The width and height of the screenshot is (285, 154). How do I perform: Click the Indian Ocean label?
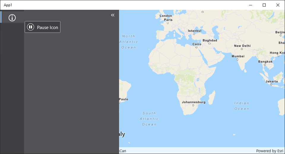click(242, 106)
